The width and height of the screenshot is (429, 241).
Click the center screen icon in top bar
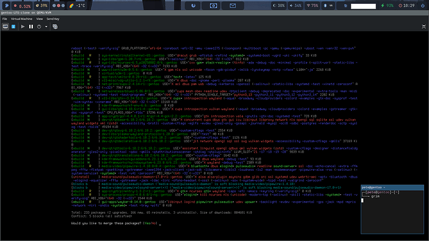[x=213, y=6]
